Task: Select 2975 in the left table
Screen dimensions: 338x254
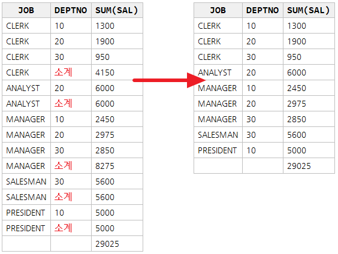Action: (x=105, y=135)
